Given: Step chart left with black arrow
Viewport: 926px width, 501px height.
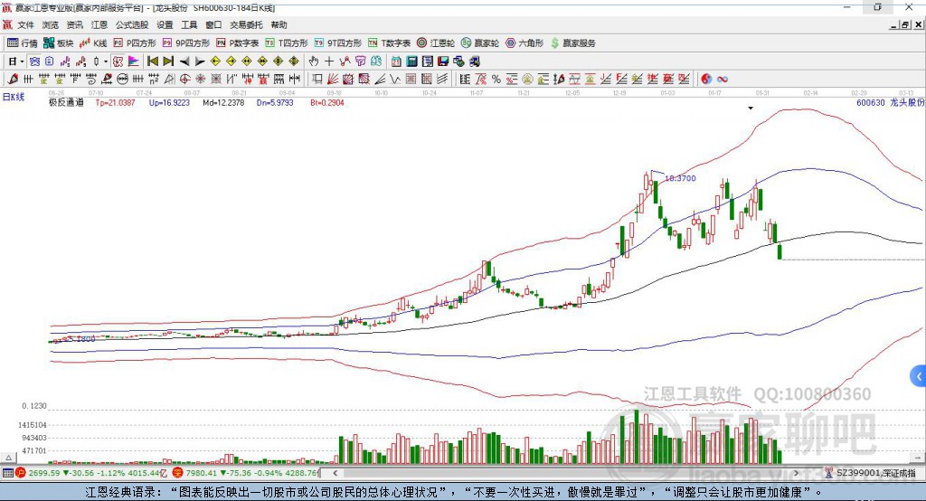Looking at the screenshot, I should 184,61.
